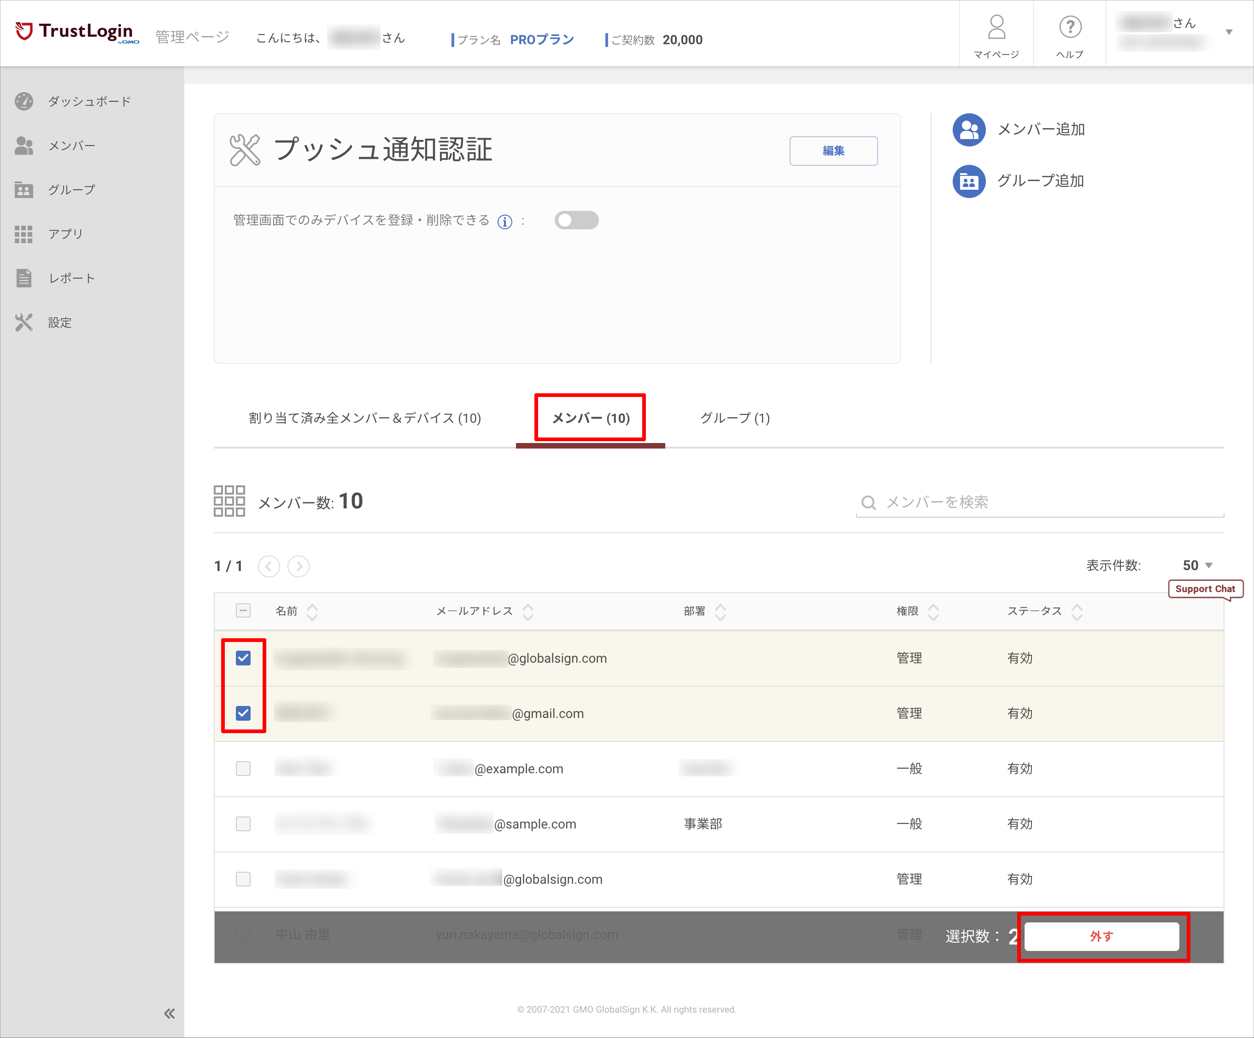Collapse the sidebar with double-chevron icon

tap(170, 1013)
